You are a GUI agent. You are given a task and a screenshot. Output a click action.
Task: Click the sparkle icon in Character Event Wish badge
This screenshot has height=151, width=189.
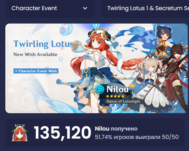tap(16, 71)
